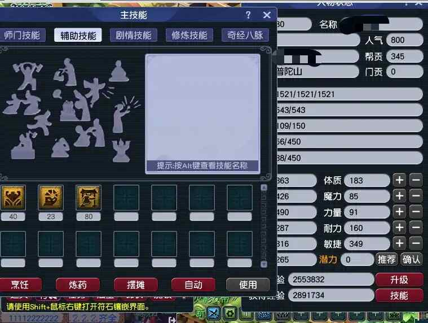Confirm attribute points with 确认

click(411, 259)
